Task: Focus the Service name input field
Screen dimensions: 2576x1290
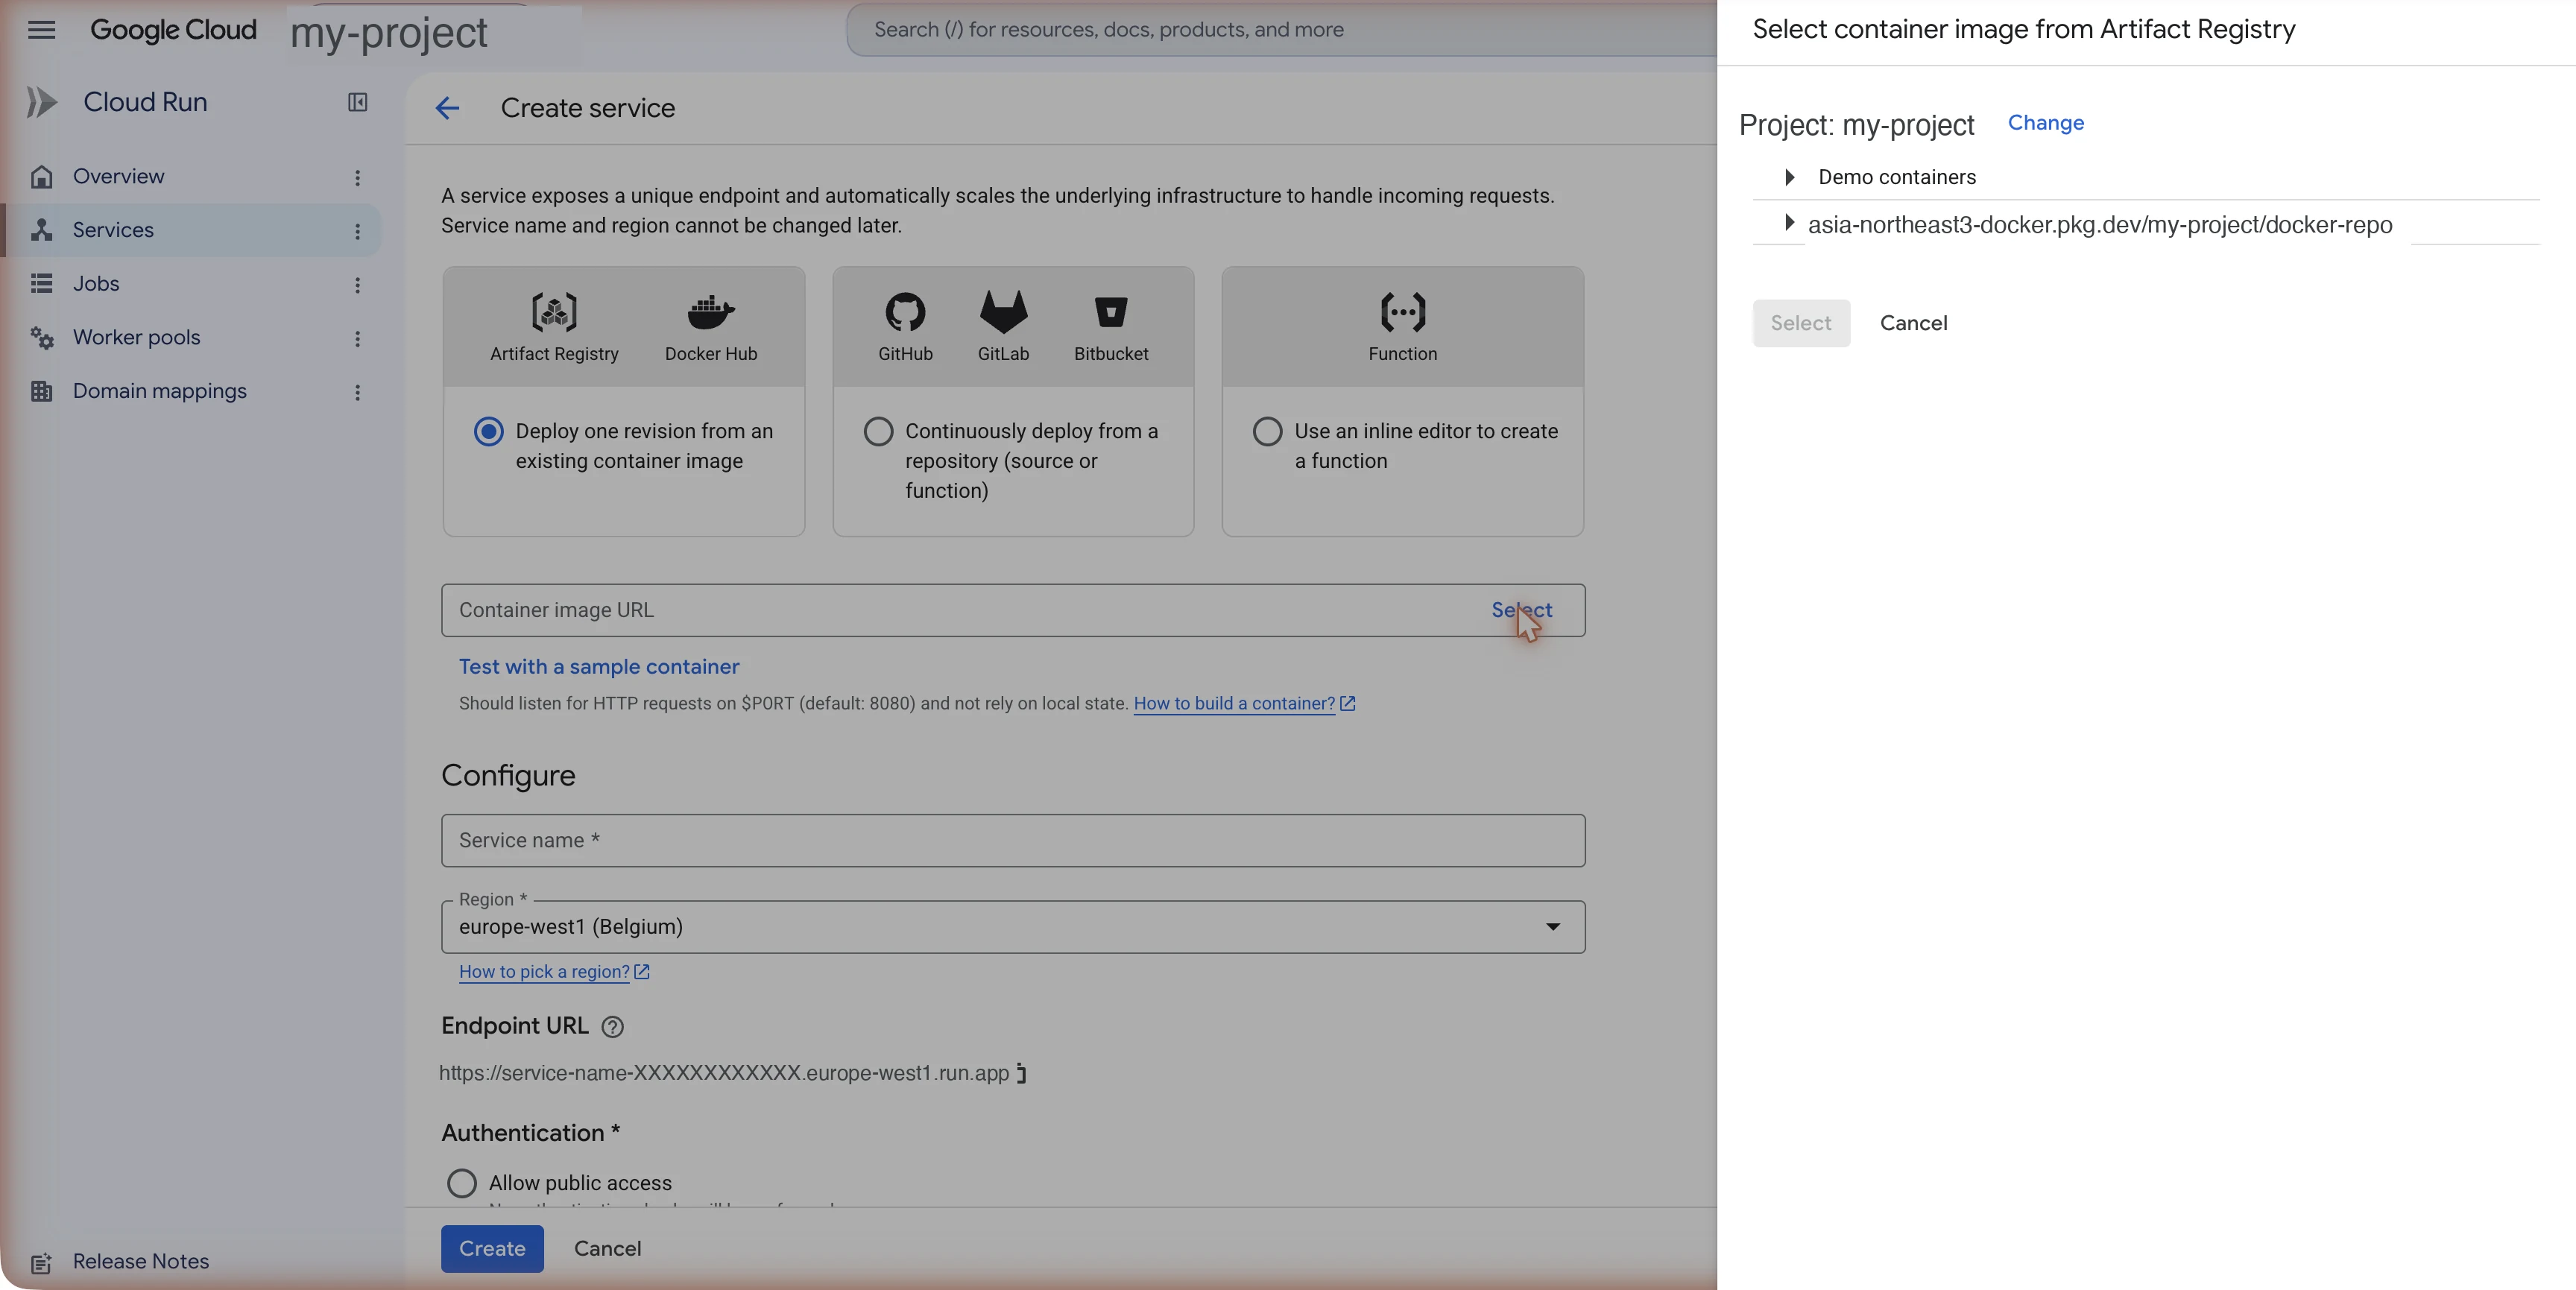Action: point(1012,841)
